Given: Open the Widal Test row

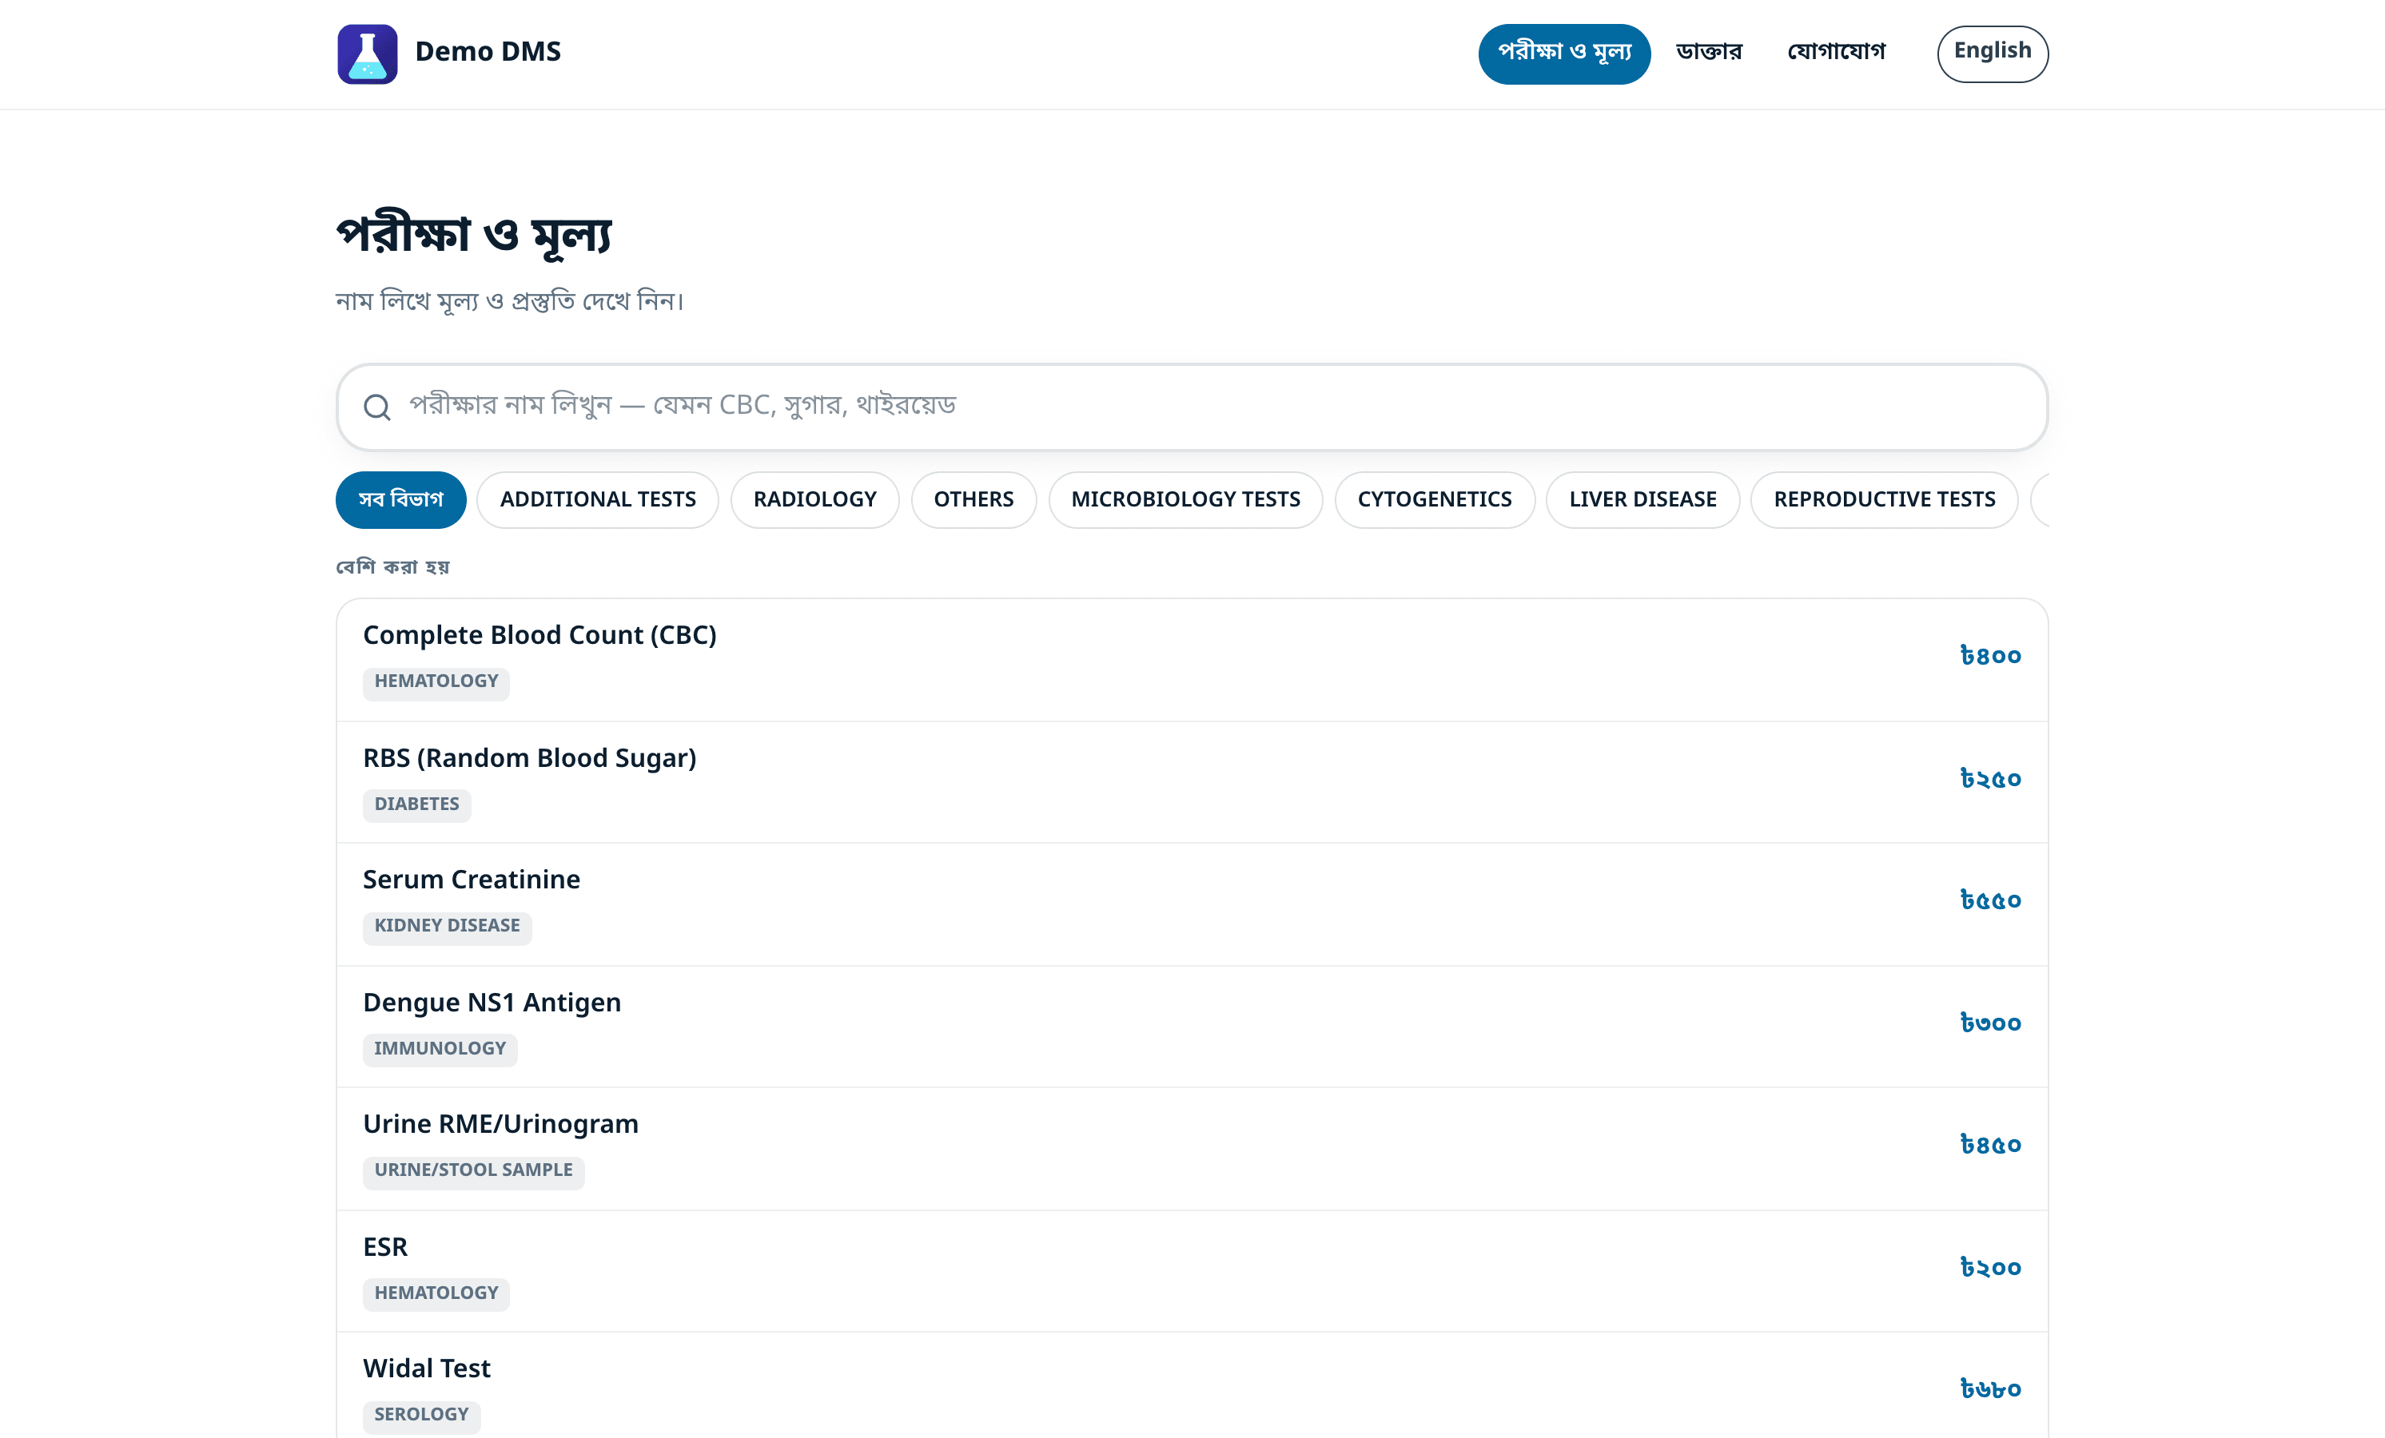Looking at the screenshot, I should point(1192,1386).
